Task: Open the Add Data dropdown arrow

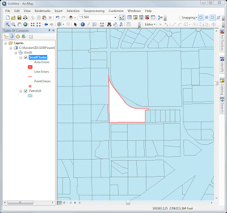Action: (x=75, y=18)
